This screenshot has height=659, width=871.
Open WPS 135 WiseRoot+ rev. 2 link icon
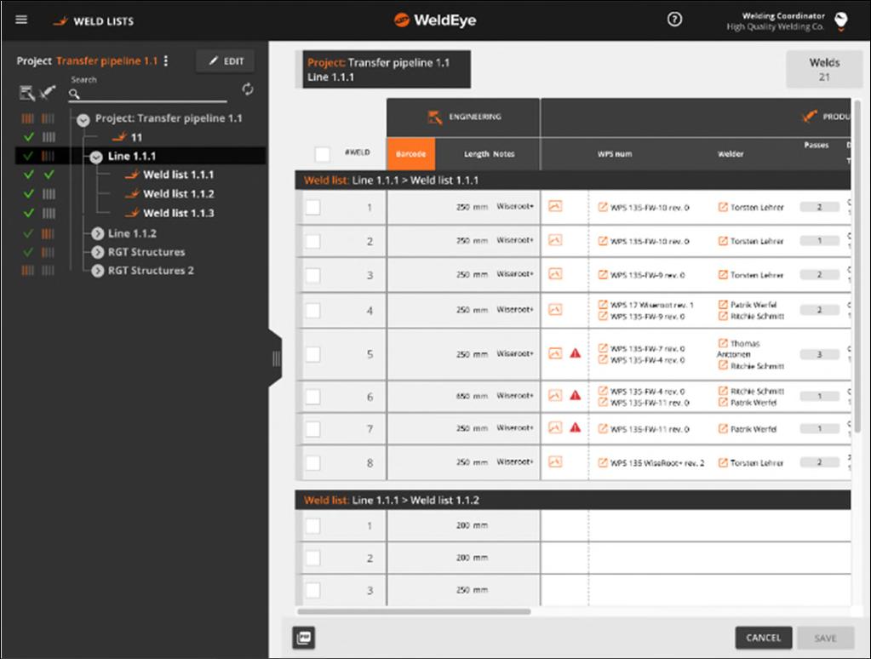click(x=603, y=462)
